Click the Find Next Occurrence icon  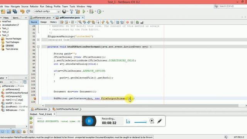89,22
